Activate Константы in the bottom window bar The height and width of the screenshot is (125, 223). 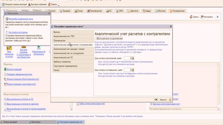42,122
